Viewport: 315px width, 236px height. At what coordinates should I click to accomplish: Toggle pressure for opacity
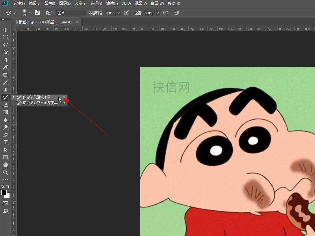(x=126, y=13)
